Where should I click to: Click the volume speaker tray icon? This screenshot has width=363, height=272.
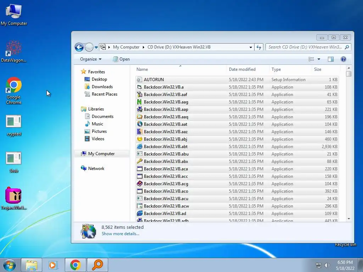click(x=327, y=265)
